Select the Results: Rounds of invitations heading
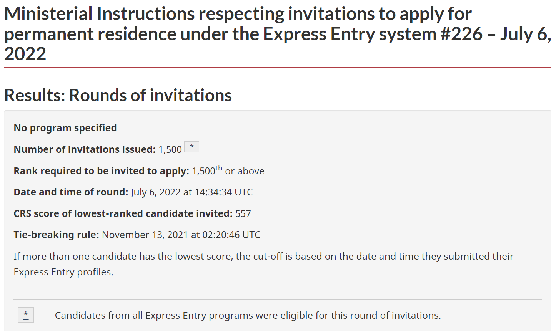This screenshot has width=551, height=331. pyautogui.click(x=118, y=95)
